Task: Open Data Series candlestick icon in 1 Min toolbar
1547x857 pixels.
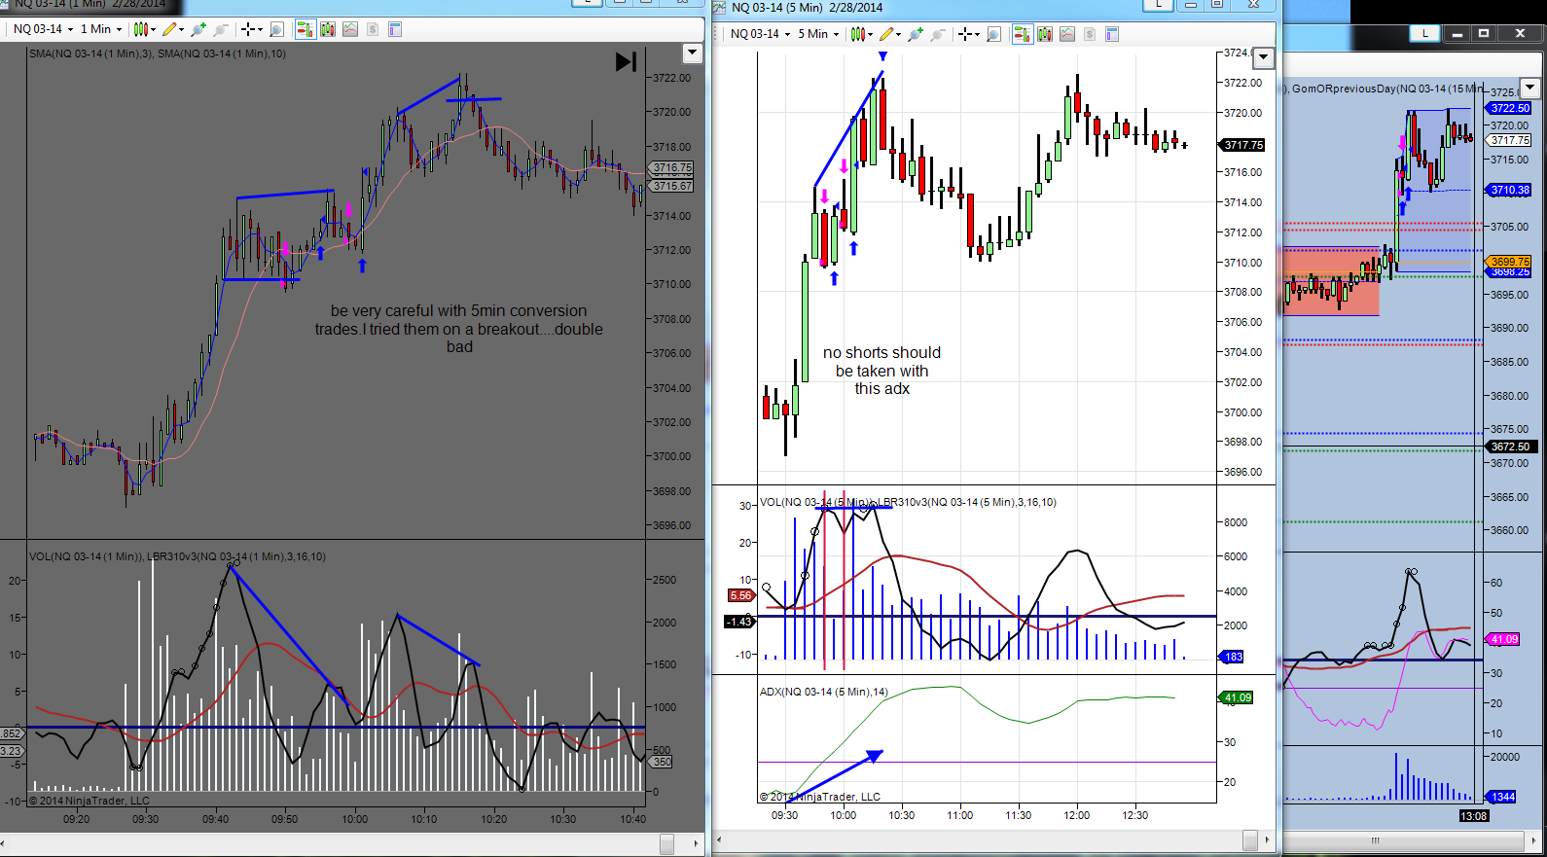Action: pyautogui.click(x=328, y=29)
